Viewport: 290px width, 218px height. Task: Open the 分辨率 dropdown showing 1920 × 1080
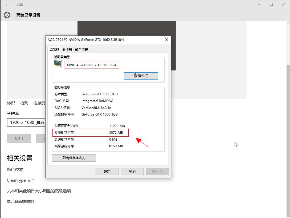click(26, 122)
